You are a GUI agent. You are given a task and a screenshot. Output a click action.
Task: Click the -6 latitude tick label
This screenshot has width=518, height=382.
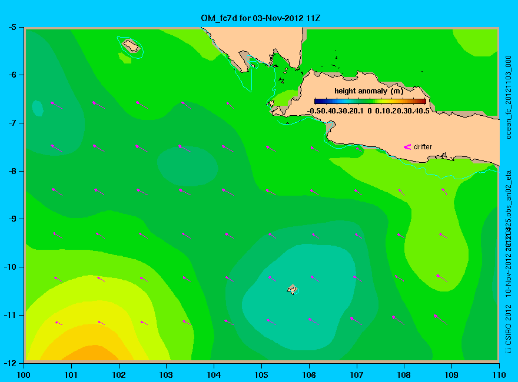click(12, 75)
